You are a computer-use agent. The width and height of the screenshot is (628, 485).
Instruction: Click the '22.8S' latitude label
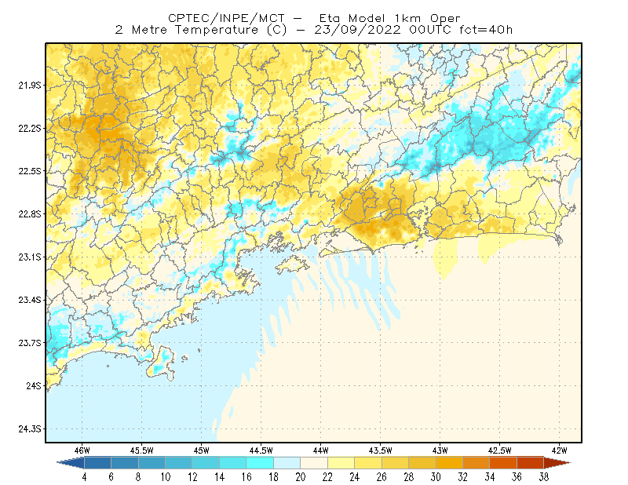30,214
